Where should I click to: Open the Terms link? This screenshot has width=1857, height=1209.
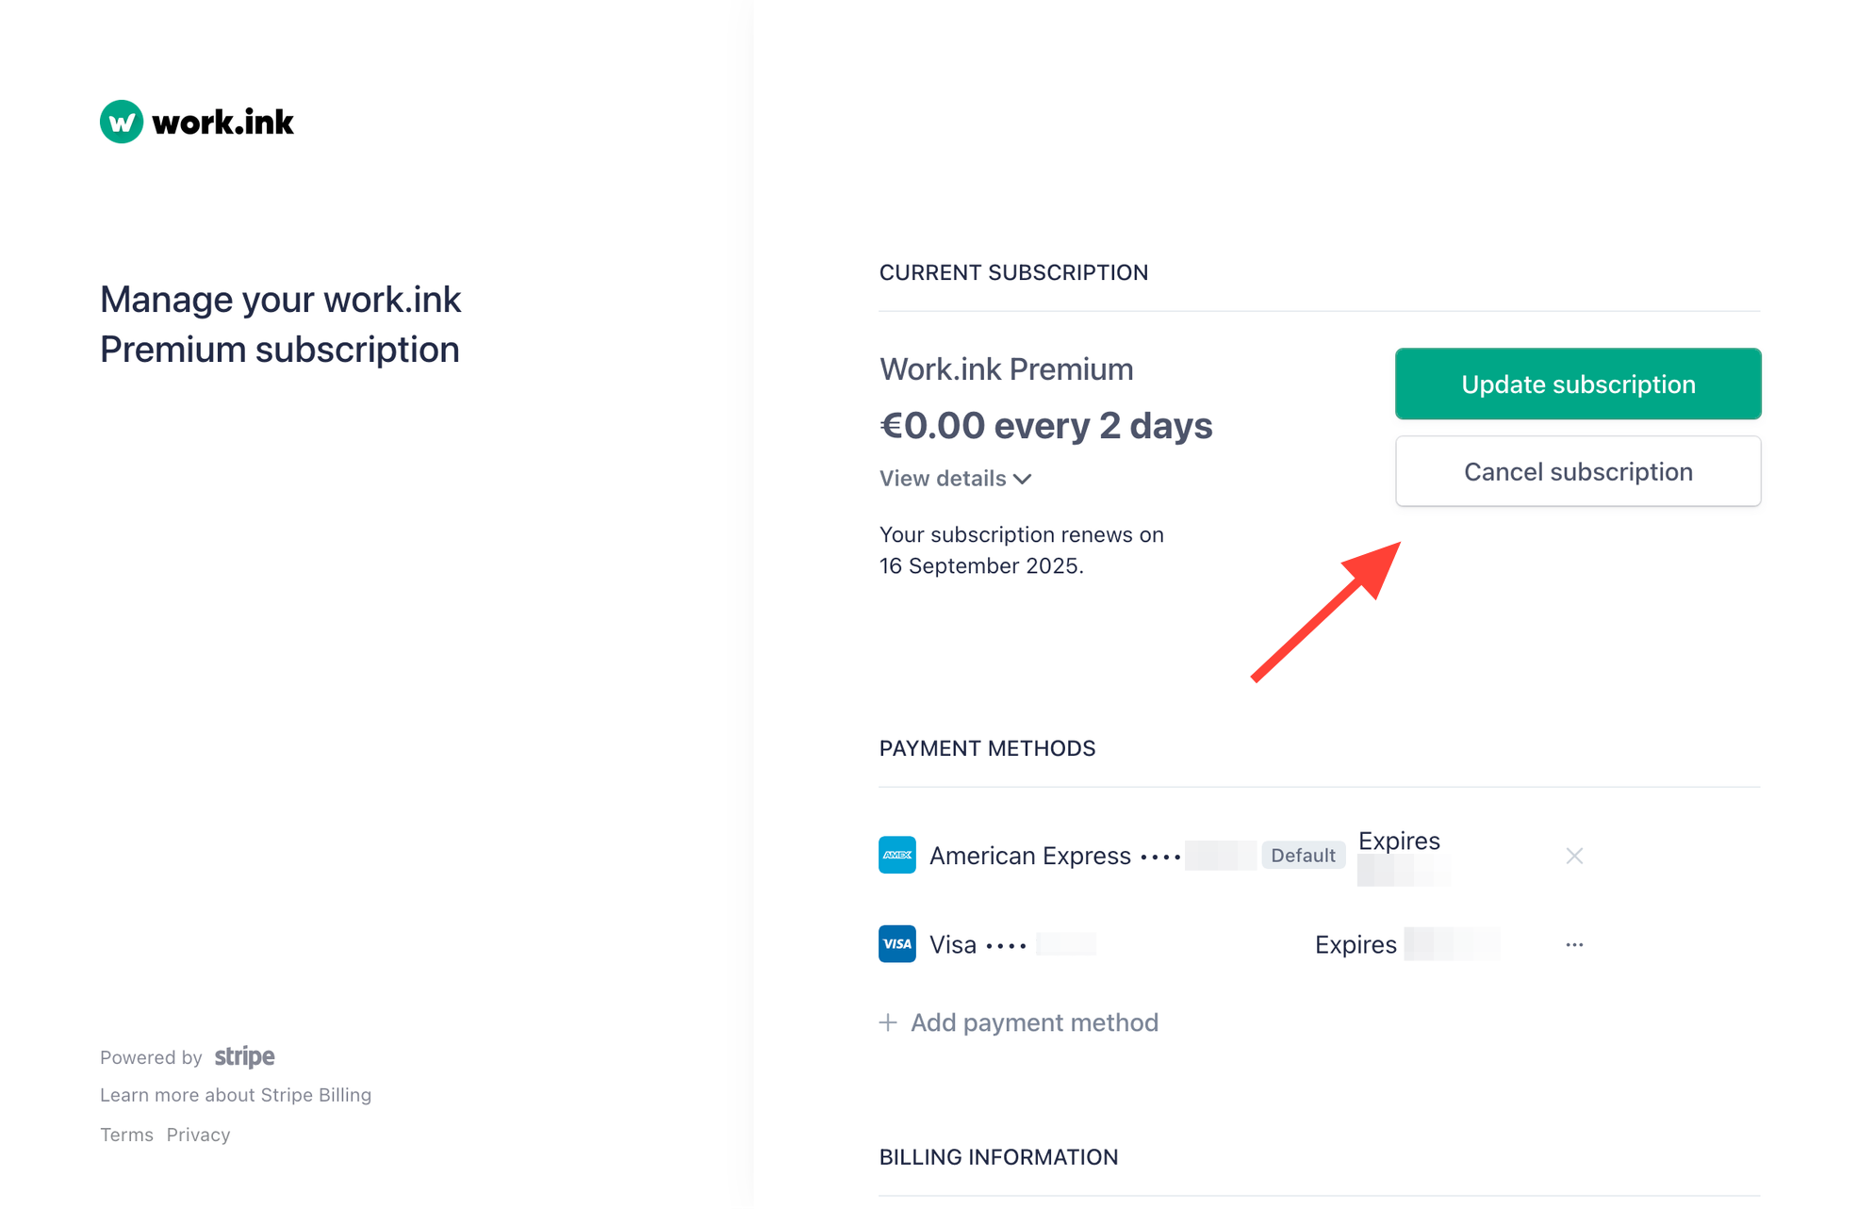(126, 1135)
